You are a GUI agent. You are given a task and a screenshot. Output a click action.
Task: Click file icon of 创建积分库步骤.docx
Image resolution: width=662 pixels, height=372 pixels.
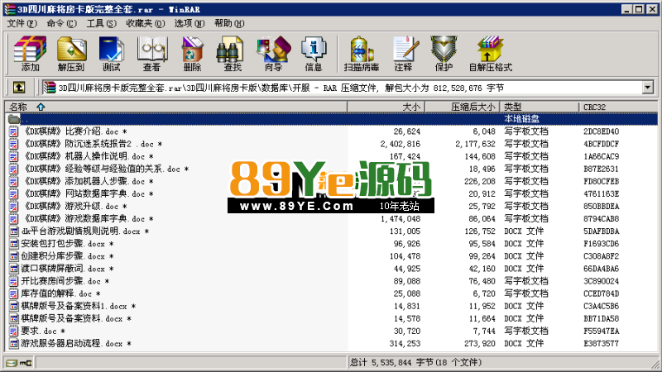[x=14, y=256]
